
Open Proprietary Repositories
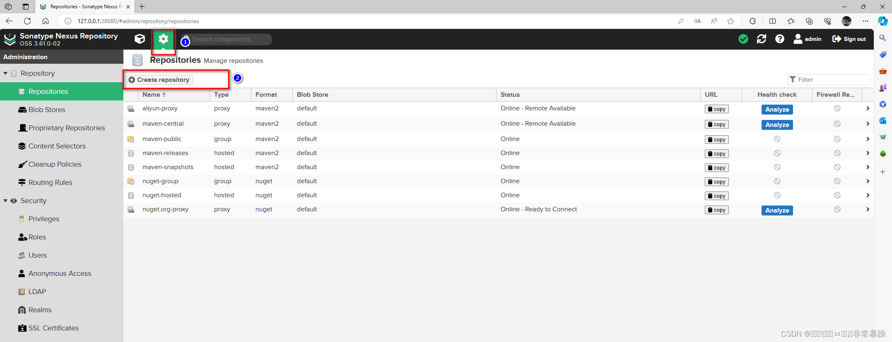62,128
